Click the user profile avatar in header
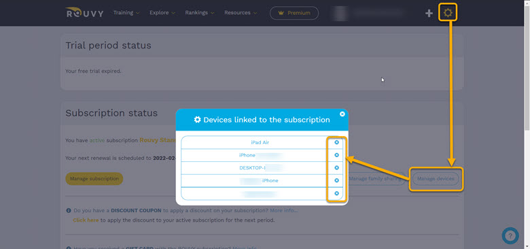This screenshot has height=249, width=530. pos(341,13)
